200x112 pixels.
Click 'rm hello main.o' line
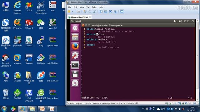pos(108,48)
